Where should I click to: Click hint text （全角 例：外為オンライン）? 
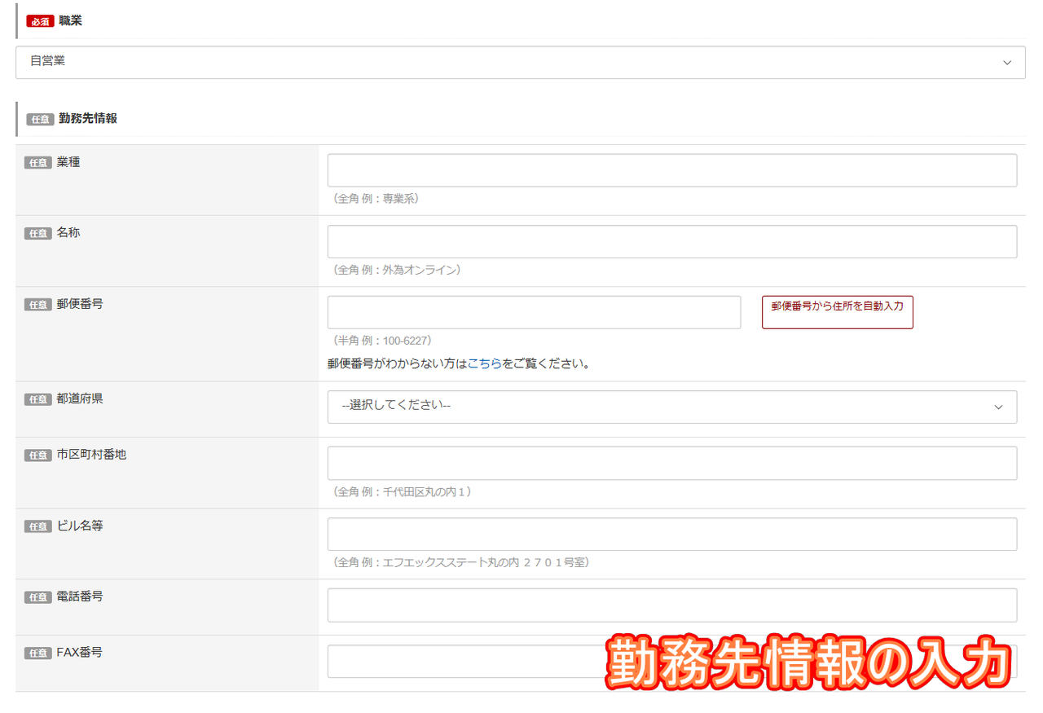(397, 269)
